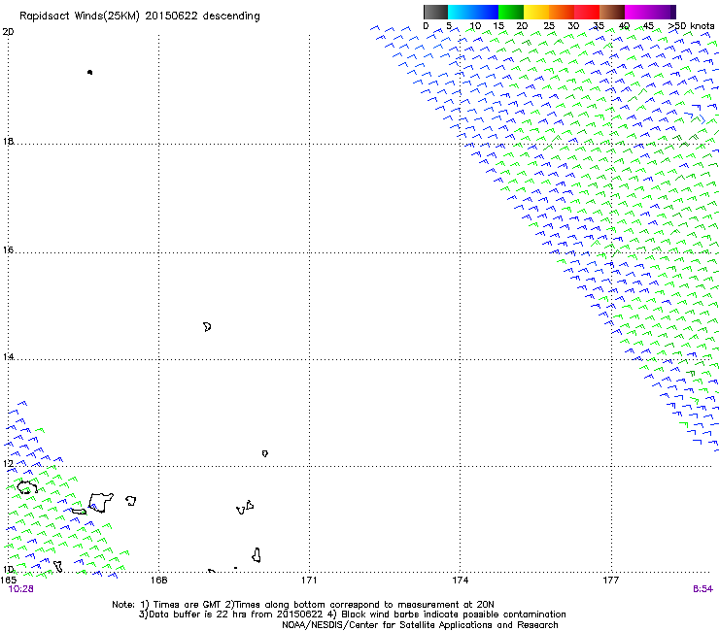Click the longitude axis label '177'
The width and height of the screenshot is (719, 631).
610,581
